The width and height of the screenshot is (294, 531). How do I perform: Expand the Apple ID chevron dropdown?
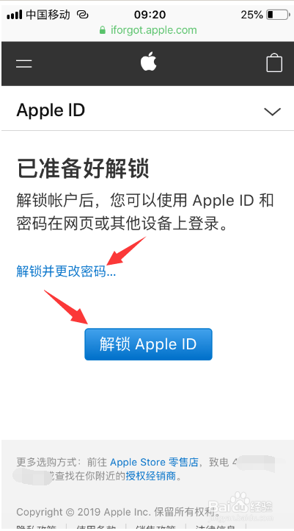272,111
